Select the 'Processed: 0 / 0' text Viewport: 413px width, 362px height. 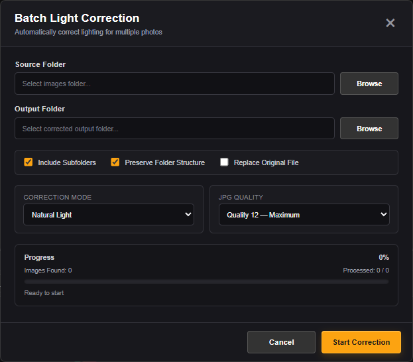tap(366, 271)
